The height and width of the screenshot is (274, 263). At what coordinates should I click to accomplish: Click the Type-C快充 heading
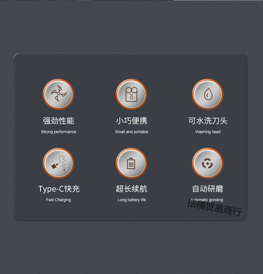(x=59, y=189)
